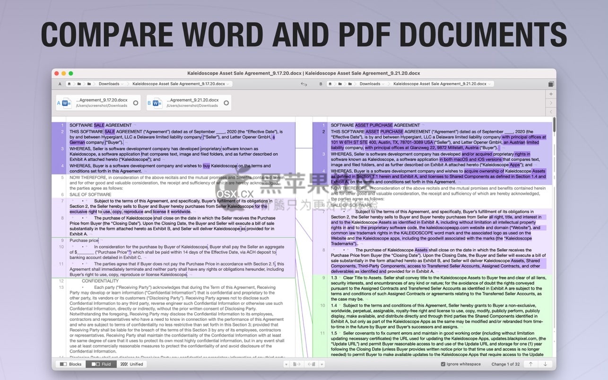The width and height of the screenshot is (608, 380).
Task: Click line number 11 in the right gutter
Action: [322, 333]
